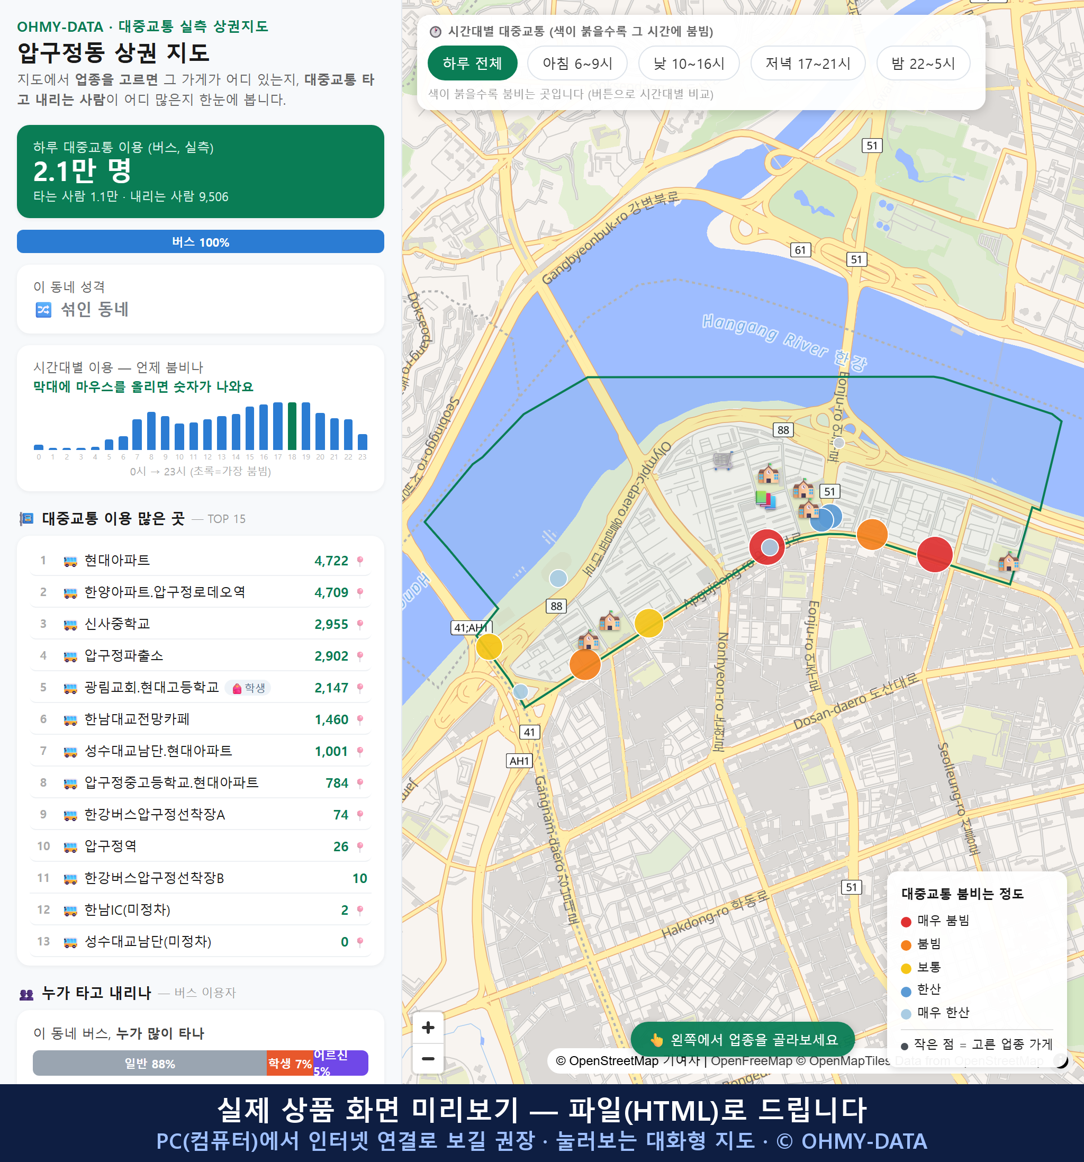Click the bus icon next to 한강버스압구정선착장A

(70, 815)
